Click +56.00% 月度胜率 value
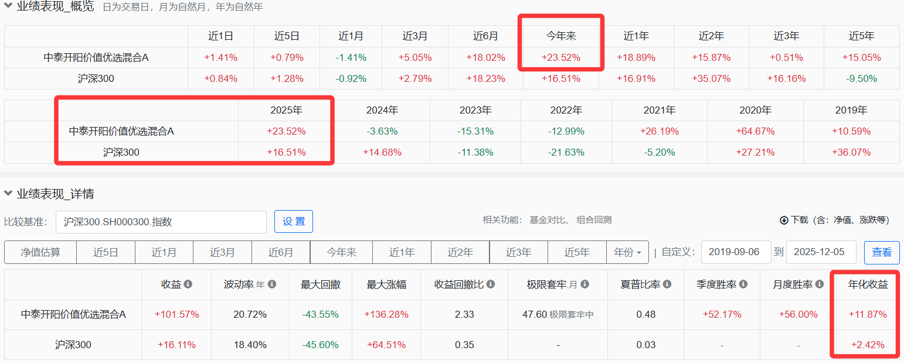 pos(798,314)
